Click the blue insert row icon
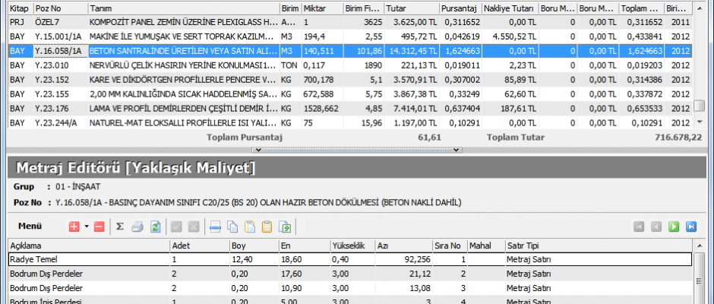Screen dimensions: 714x304 (216, 226)
